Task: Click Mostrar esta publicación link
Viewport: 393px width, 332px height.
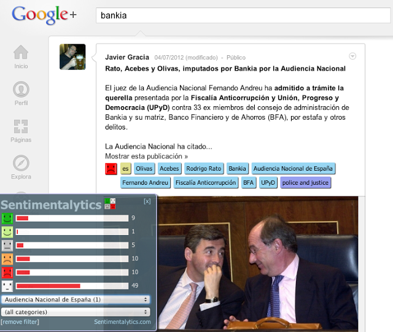Action: pos(146,156)
